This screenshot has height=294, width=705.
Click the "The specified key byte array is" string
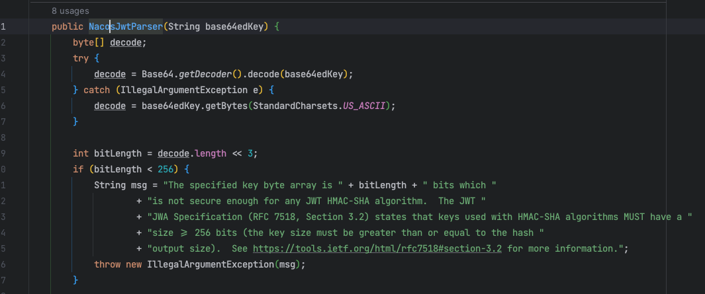coord(253,185)
